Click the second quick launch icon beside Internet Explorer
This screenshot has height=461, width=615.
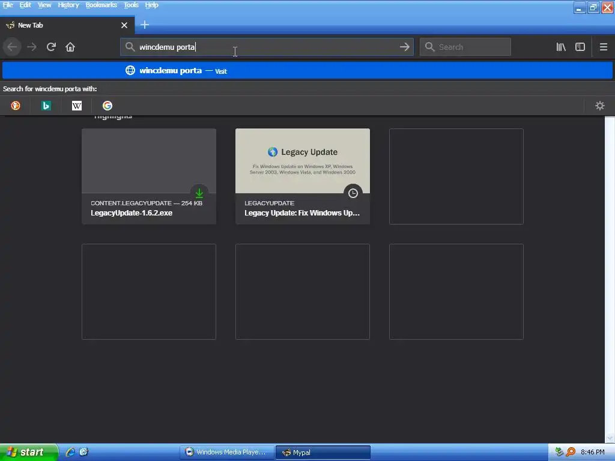coord(83,452)
